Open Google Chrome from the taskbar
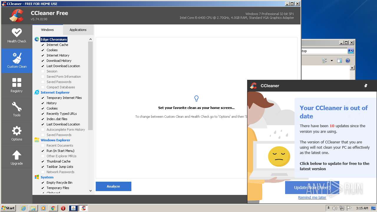Screen dimensions: 377x212 click(53, 208)
